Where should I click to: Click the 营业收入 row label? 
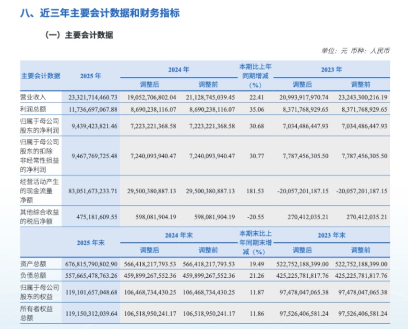coord(33,97)
